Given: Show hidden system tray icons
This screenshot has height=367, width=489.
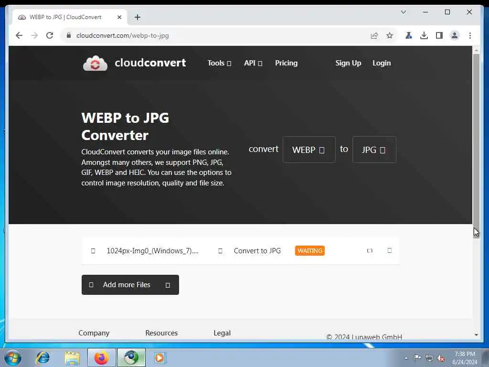Looking at the screenshot, I should pos(406,358).
